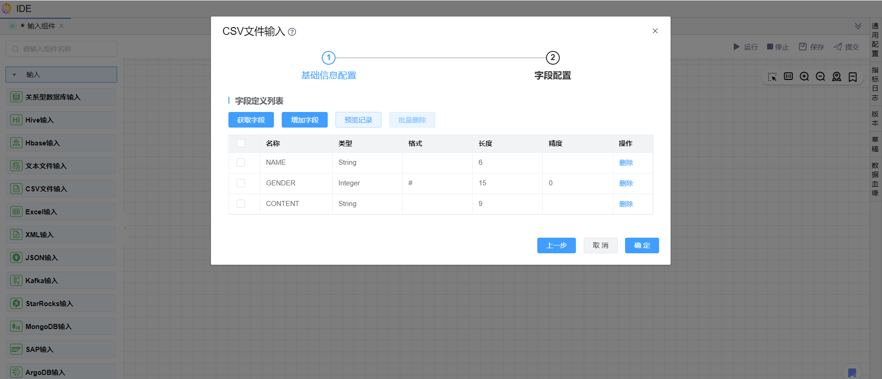Click the zoom in canvas icon
This screenshot has width=882, height=379.
[804, 77]
